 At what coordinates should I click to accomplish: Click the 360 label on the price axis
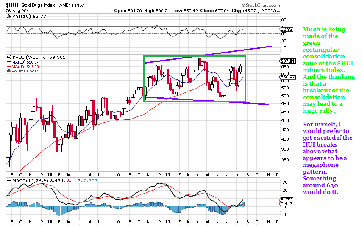click(285, 160)
